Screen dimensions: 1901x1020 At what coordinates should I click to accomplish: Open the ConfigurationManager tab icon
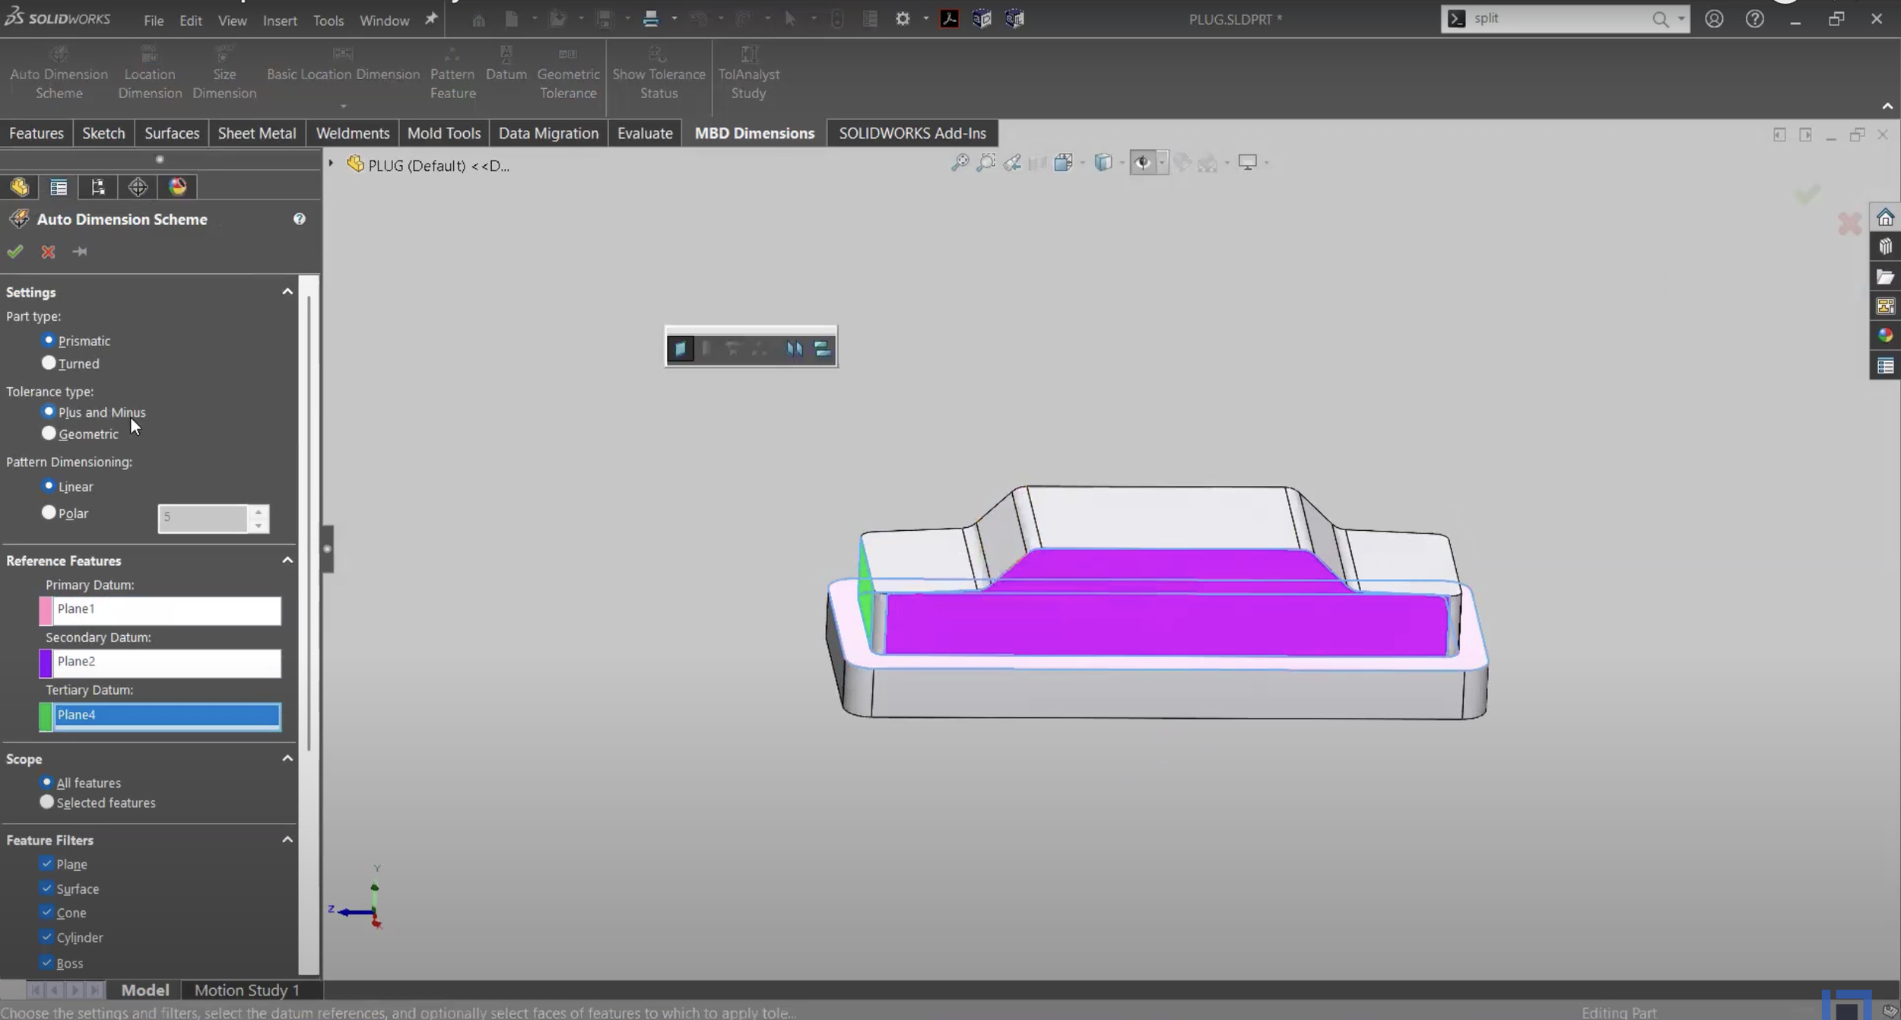tap(98, 187)
